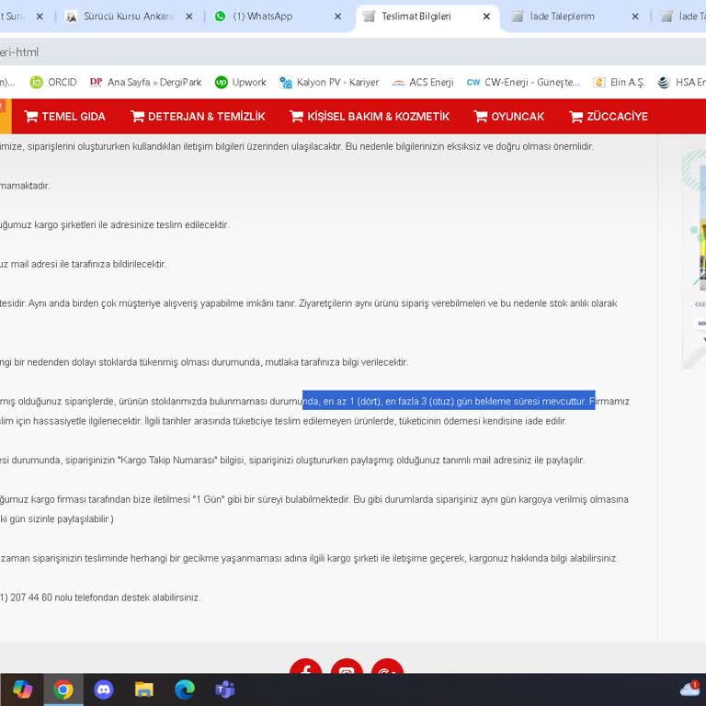
Task: Click the OneDrive cloud tray icon
Action: (x=689, y=689)
